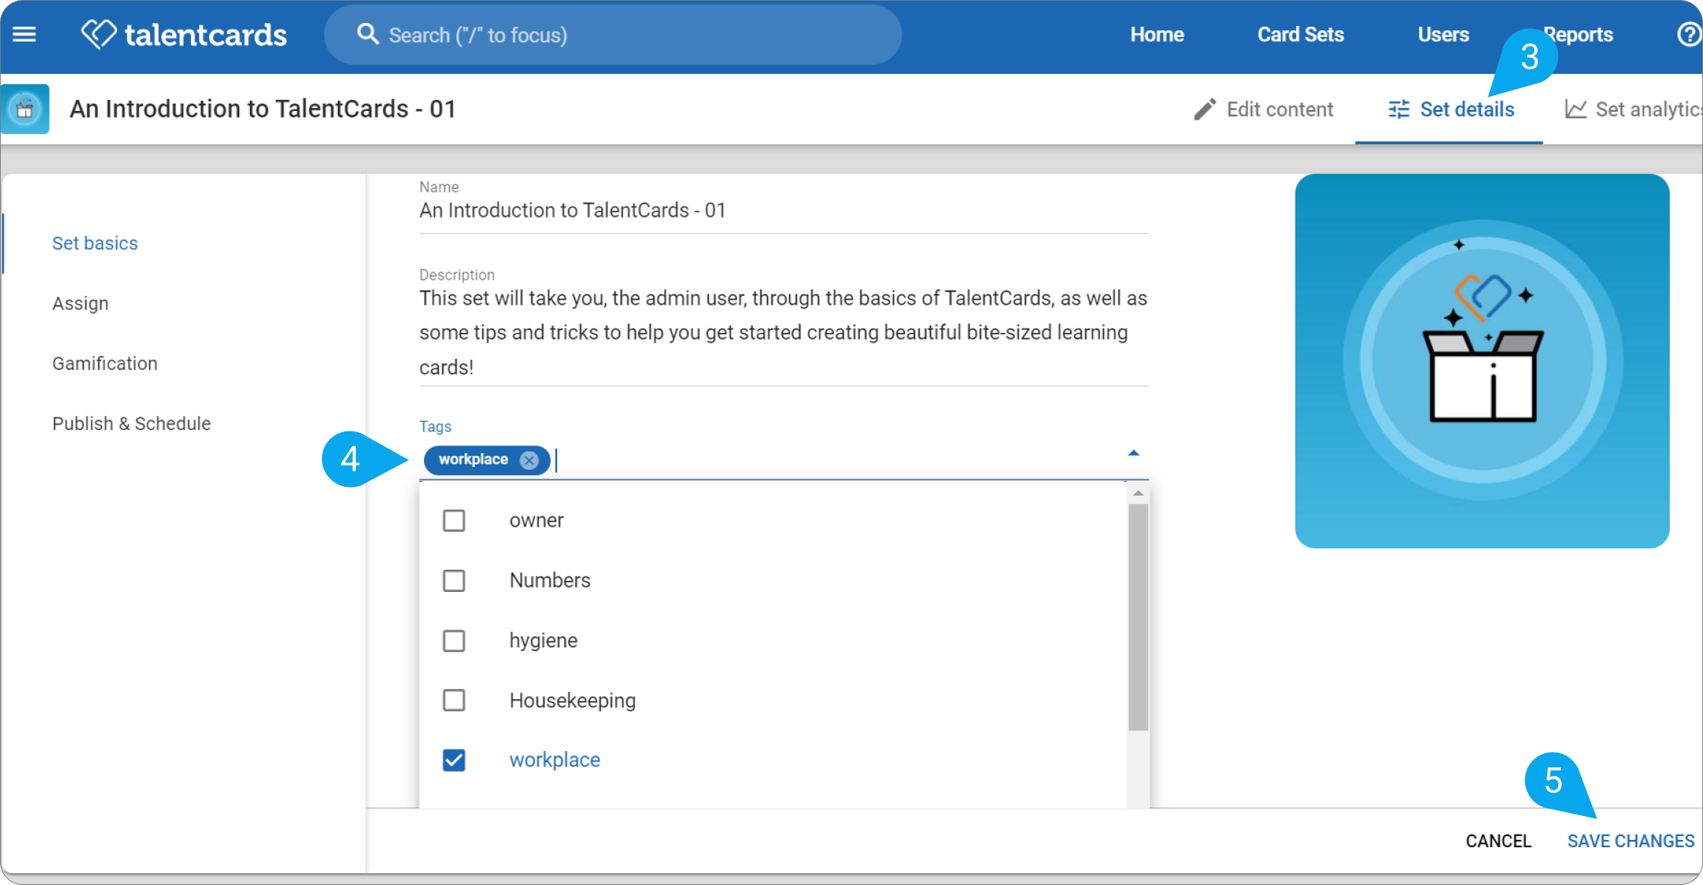Open the hamburger navigation menu

click(24, 35)
